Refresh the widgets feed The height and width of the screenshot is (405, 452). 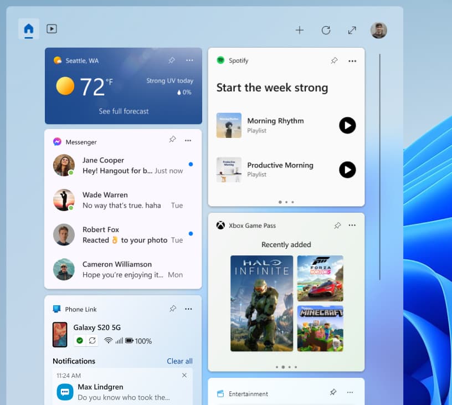(x=326, y=30)
